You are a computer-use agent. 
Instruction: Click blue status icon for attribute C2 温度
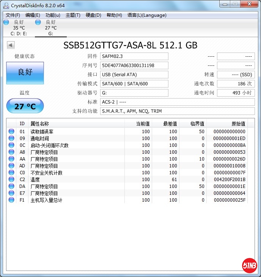tap(12, 180)
